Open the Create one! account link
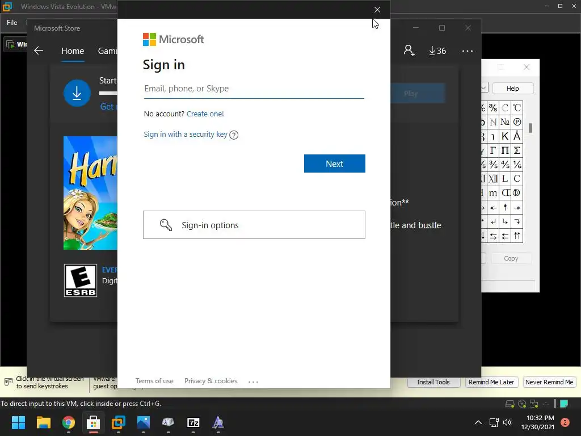581x436 pixels. click(x=205, y=114)
